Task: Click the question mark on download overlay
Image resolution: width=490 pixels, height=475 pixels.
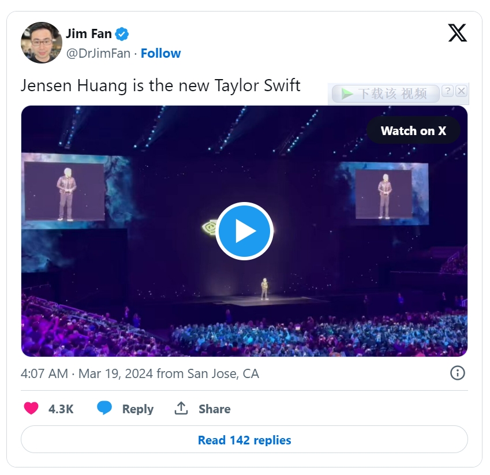Action: (447, 91)
